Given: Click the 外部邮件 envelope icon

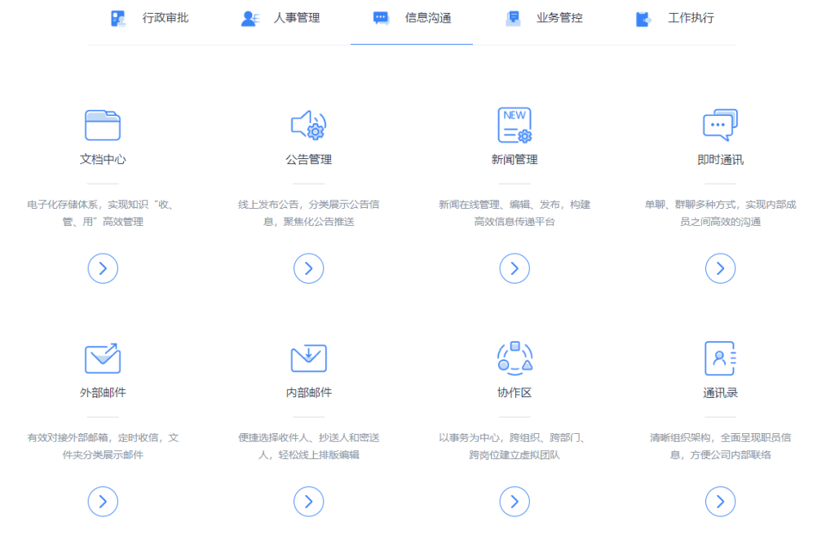Looking at the screenshot, I should 103,357.
